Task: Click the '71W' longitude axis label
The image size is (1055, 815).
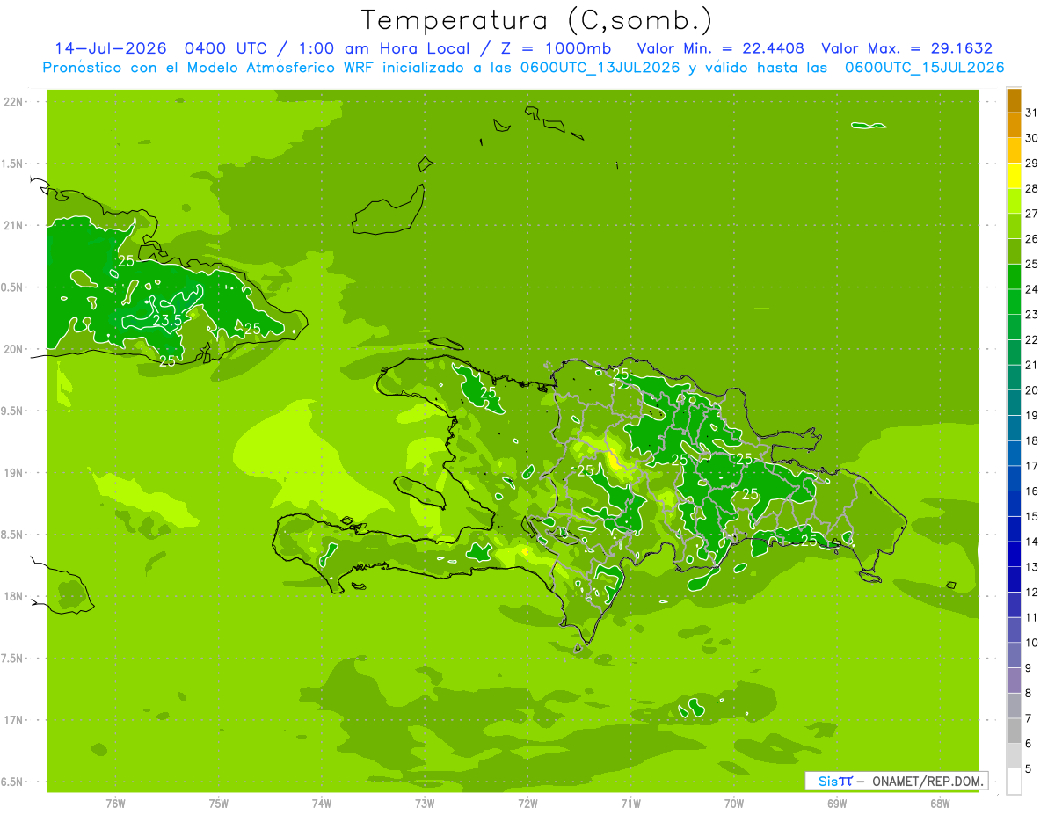Action: coord(630,804)
